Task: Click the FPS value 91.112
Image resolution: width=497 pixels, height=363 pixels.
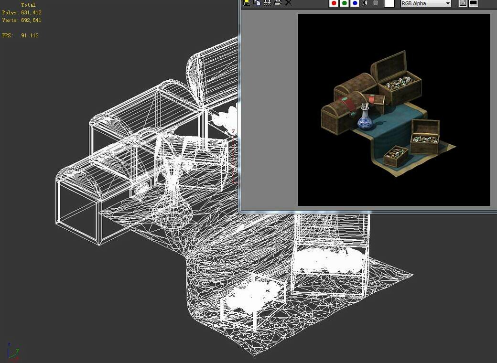Action: click(x=30, y=35)
